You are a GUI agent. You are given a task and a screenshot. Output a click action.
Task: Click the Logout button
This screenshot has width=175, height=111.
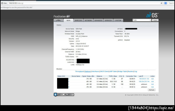point(155,20)
